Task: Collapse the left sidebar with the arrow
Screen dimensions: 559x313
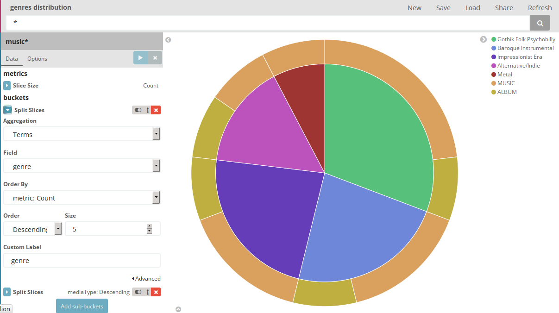Action: [x=168, y=40]
